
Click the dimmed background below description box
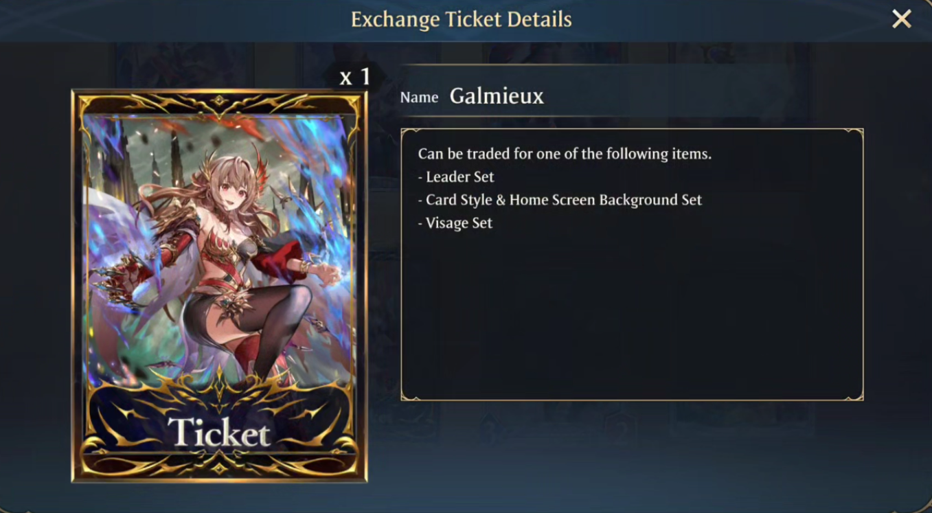click(x=632, y=446)
